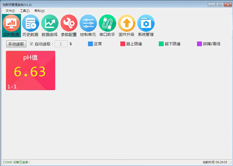Open the 实时数据 real-time data view
The height and width of the screenshot is (166, 233).
point(11,26)
